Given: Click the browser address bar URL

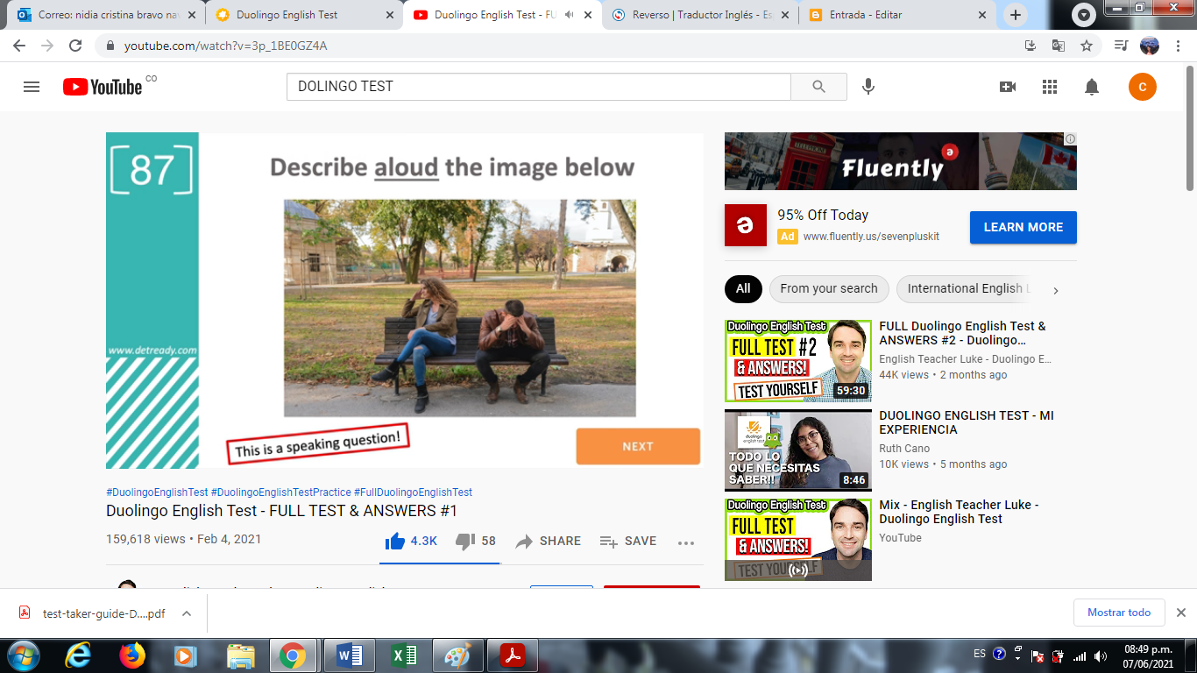Looking at the screenshot, I should pos(225,46).
